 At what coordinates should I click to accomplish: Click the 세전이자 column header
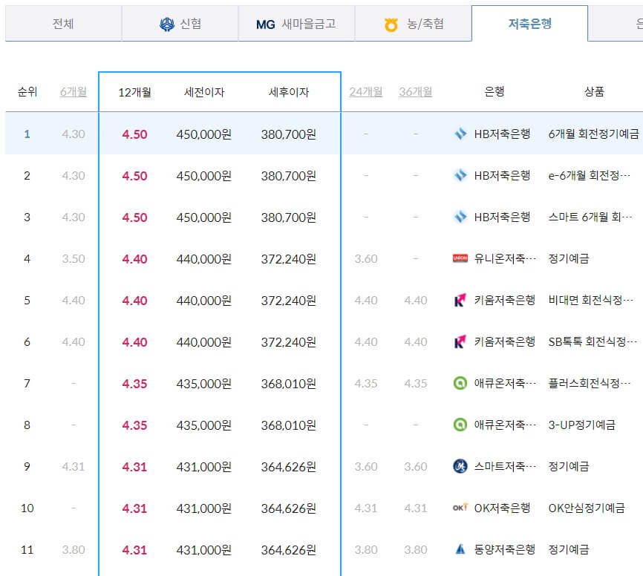point(204,92)
